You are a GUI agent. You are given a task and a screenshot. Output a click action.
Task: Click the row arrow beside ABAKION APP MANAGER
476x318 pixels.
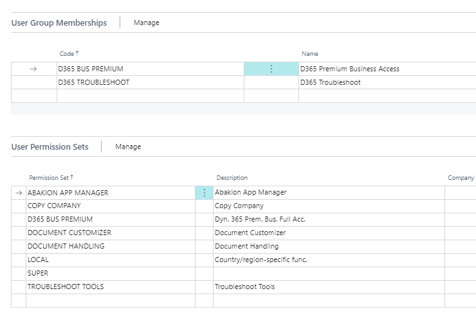click(19, 193)
